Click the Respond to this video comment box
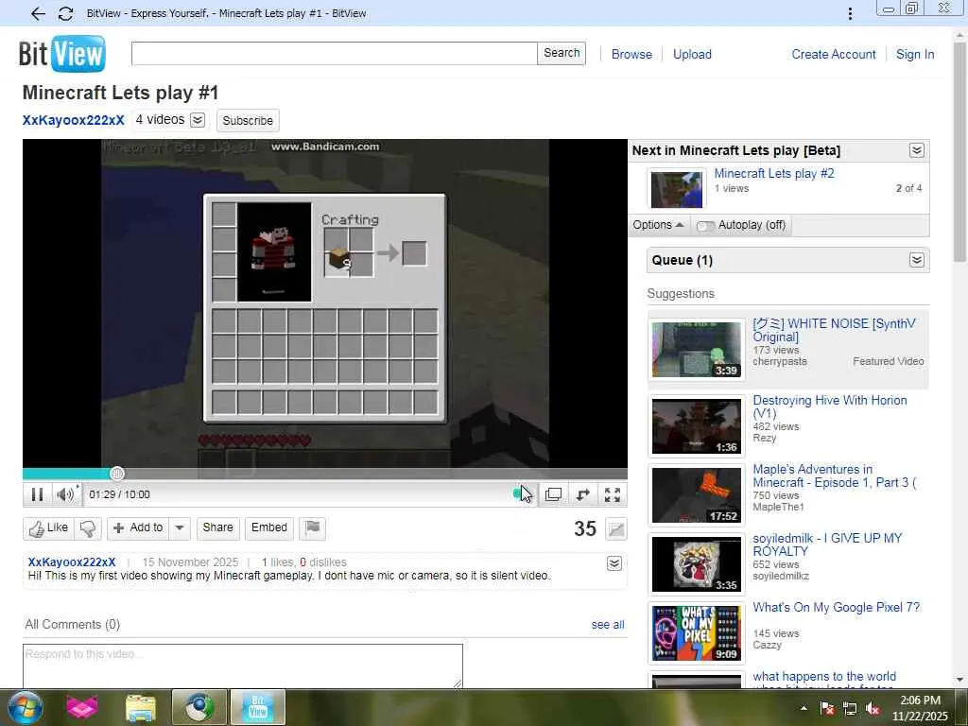Image resolution: width=968 pixels, height=726 pixels. click(x=243, y=665)
